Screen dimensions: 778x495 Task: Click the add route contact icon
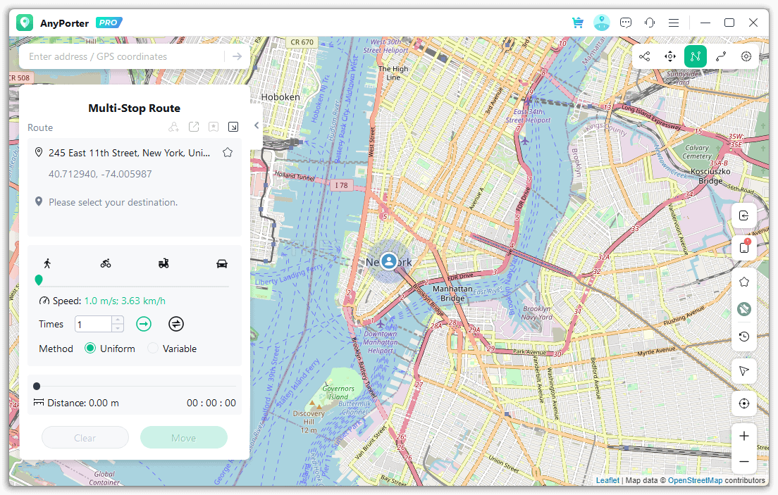point(173,127)
